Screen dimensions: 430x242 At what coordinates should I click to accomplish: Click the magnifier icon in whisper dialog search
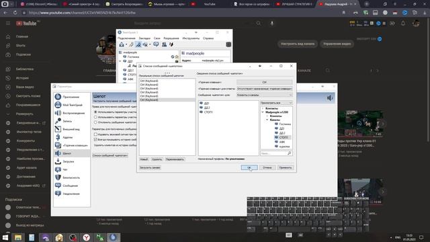(x=289, y=153)
